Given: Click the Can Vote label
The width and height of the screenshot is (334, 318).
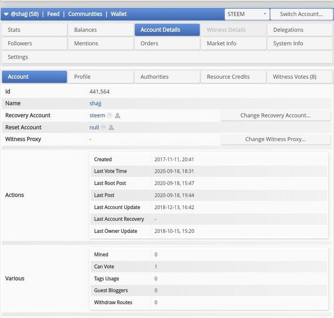Looking at the screenshot, I should pos(104,266).
